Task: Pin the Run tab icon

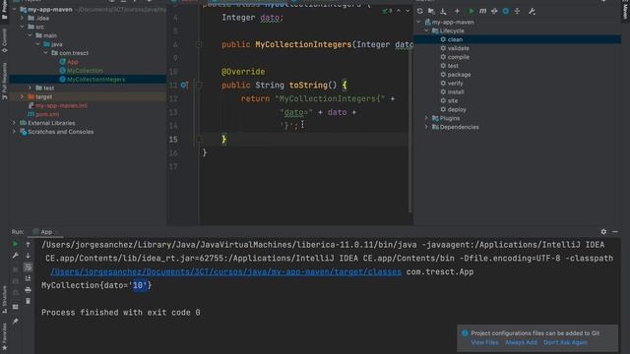Action: click(16, 322)
